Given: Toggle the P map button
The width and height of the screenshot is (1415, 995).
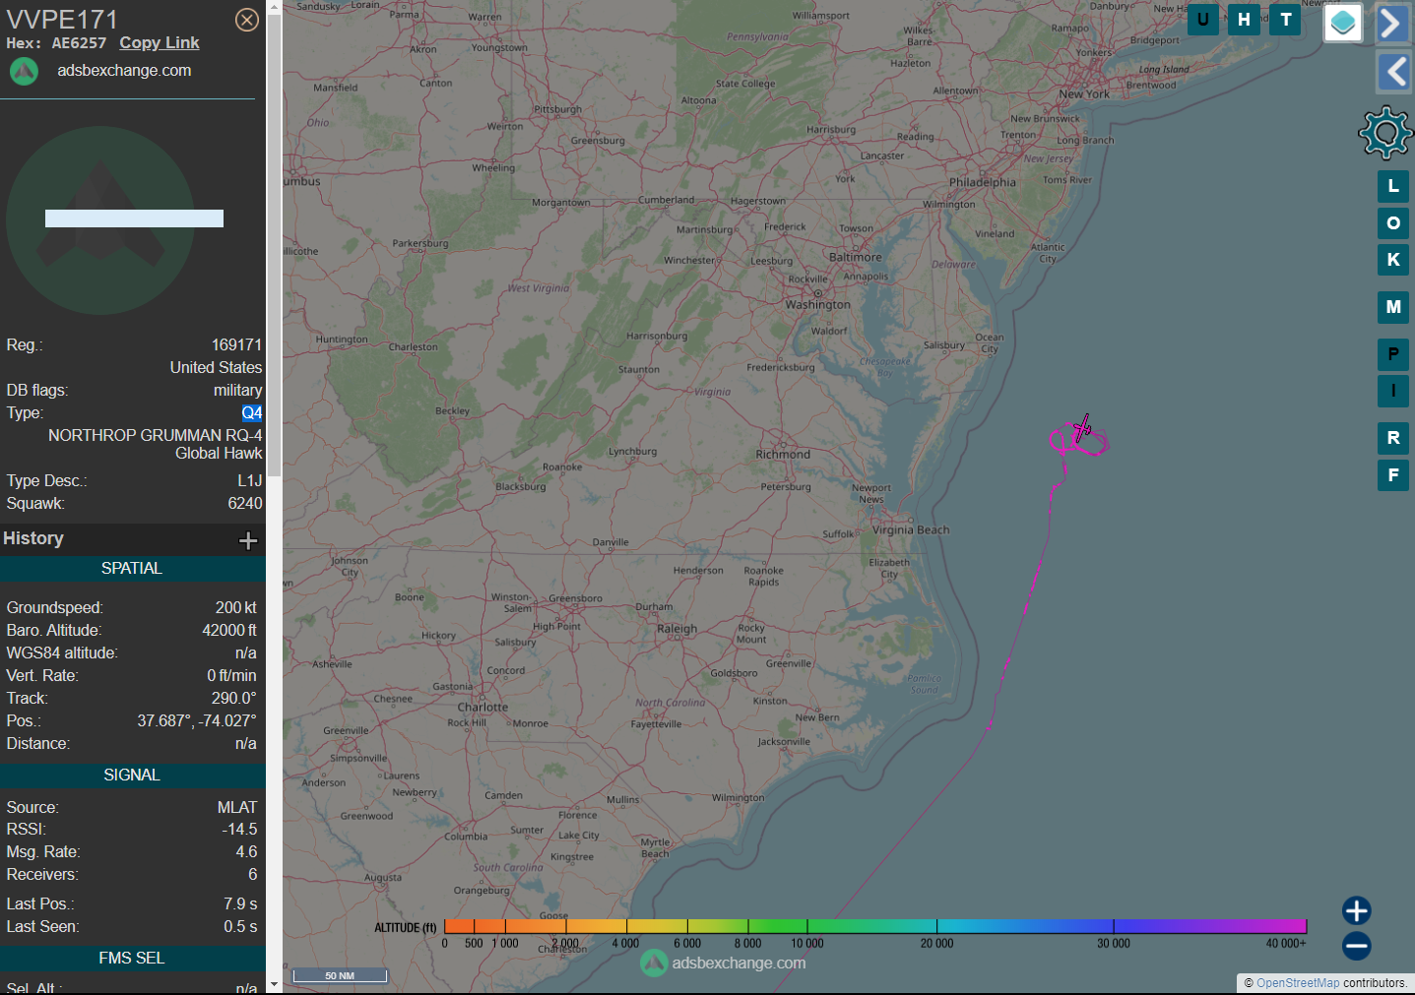Looking at the screenshot, I should click(x=1393, y=354).
